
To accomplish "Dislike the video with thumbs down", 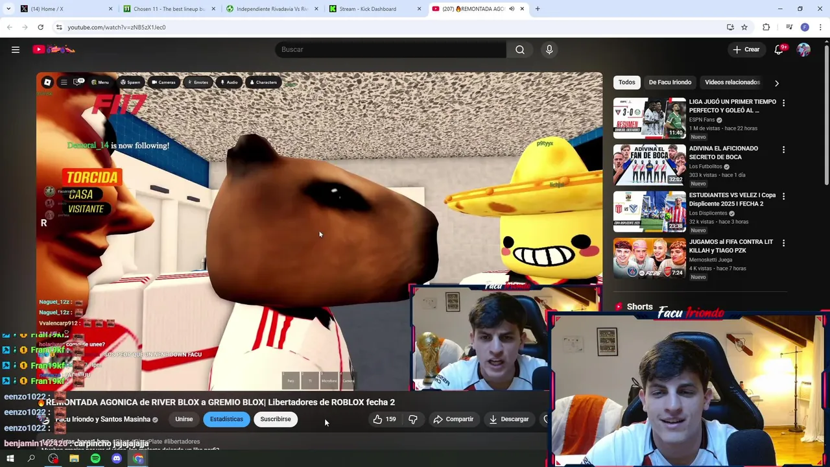I will 413,419.
